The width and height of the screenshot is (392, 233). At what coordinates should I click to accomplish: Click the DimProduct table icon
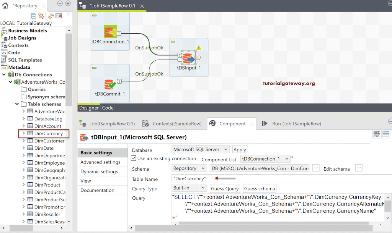(30, 184)
